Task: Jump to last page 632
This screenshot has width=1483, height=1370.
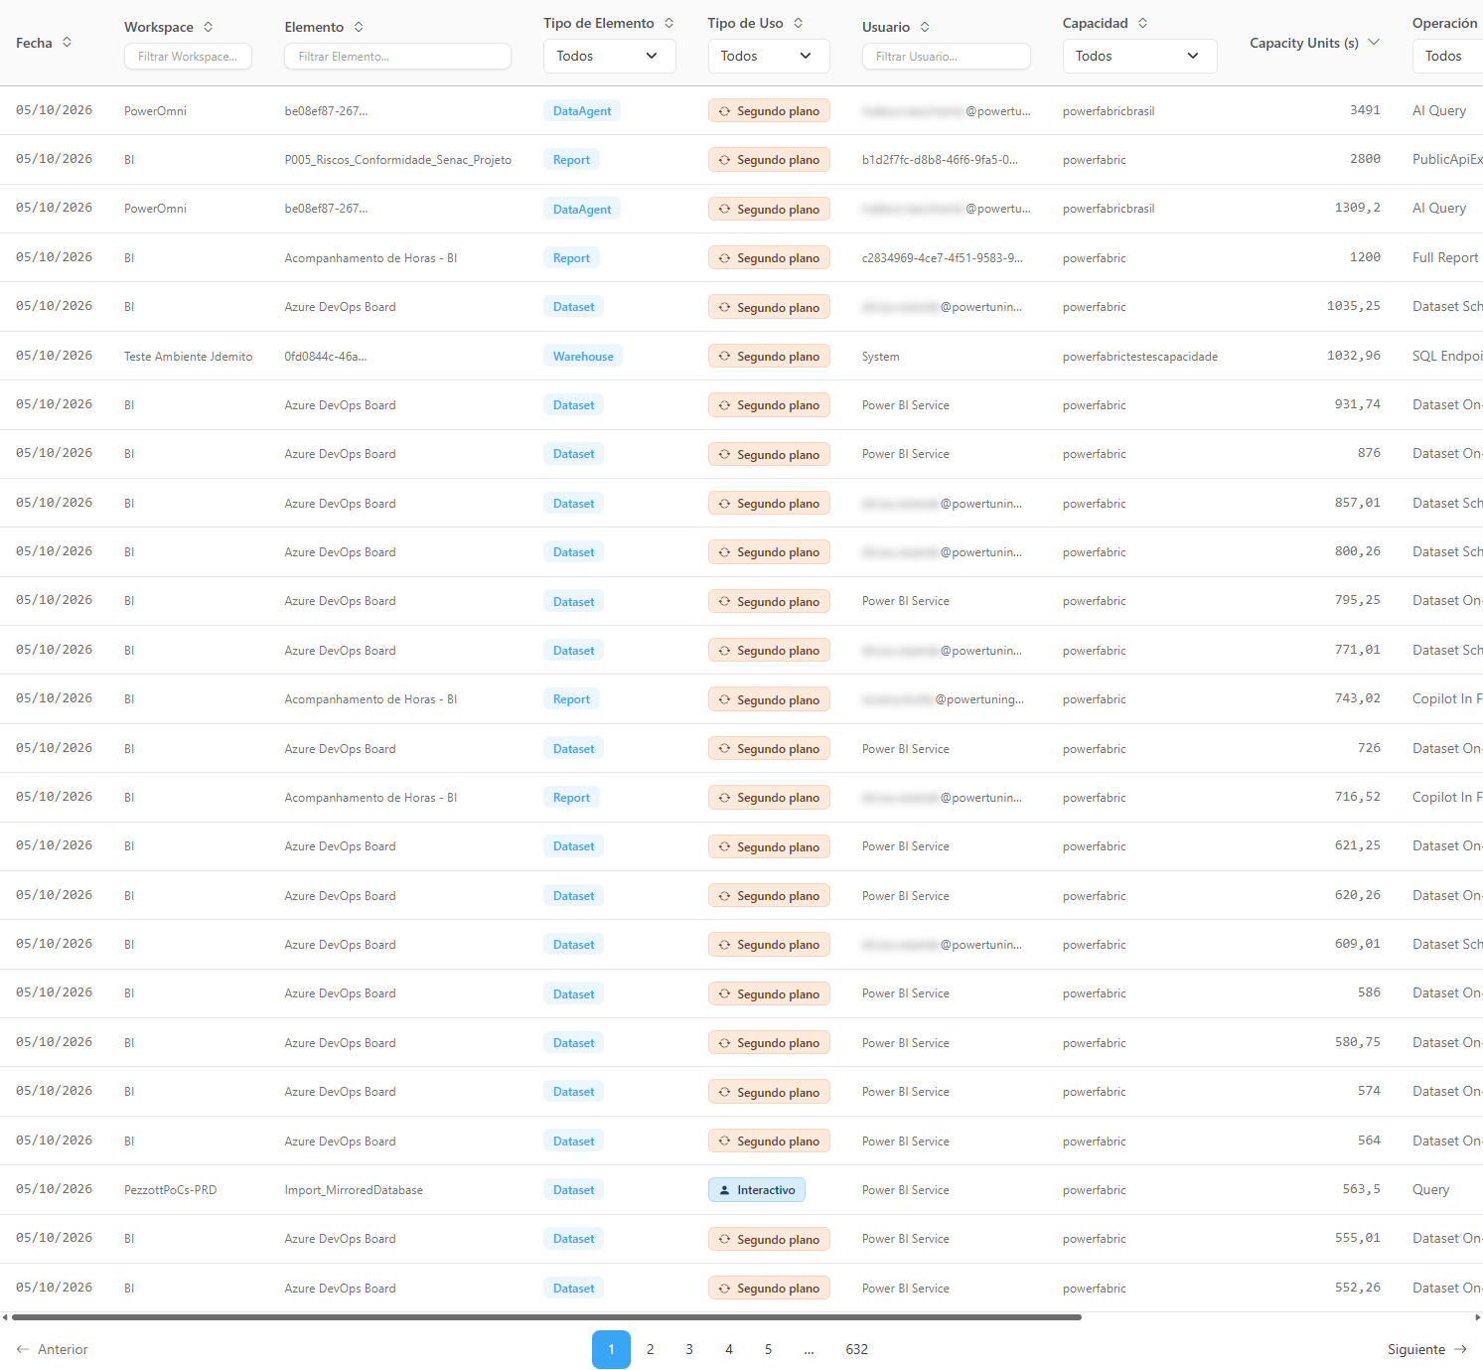Action: 857,1349
